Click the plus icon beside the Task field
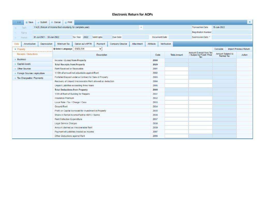This screenshot has height=204, width=265. click(141, 27)
